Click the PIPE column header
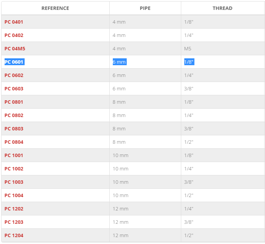Viewport: 265px width, 244px height. click(145, 8)
